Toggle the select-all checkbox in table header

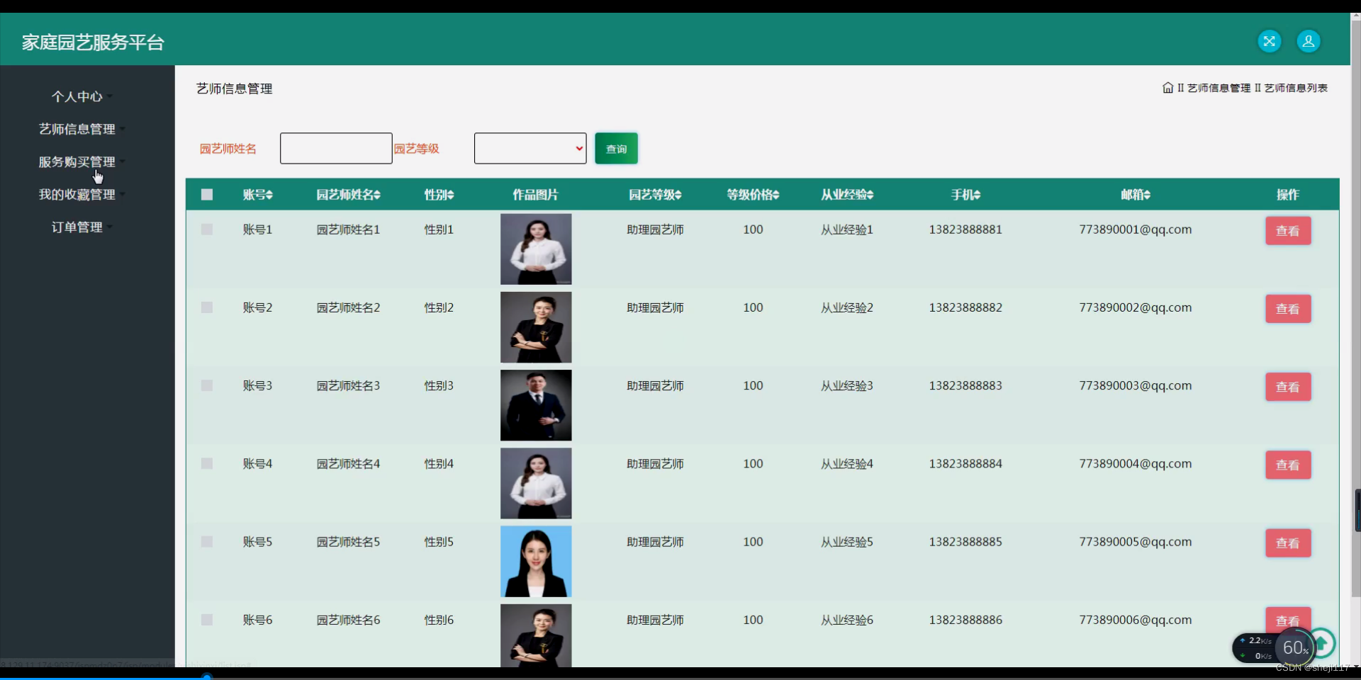(206, 195)
